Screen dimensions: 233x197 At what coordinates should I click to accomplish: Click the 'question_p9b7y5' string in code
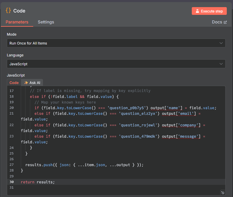[x=127, y=108]
